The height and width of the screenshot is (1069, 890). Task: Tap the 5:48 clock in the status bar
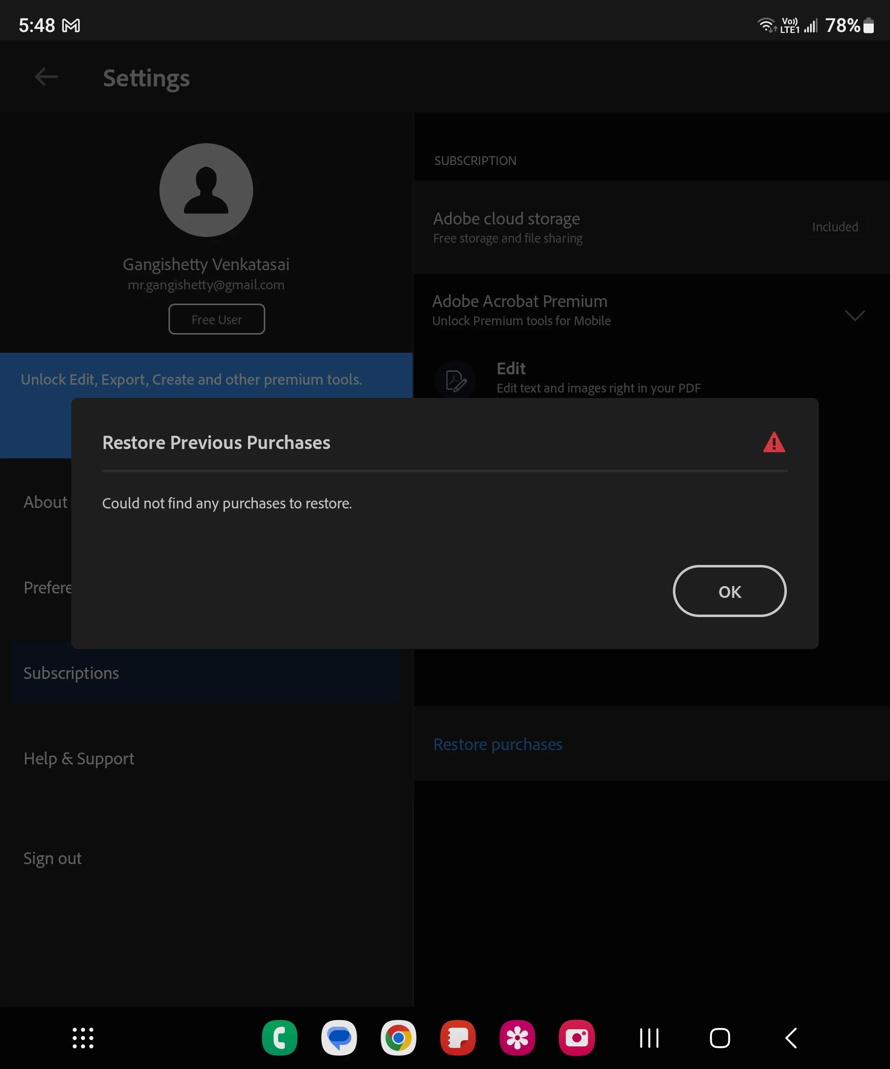click(37, 26)
